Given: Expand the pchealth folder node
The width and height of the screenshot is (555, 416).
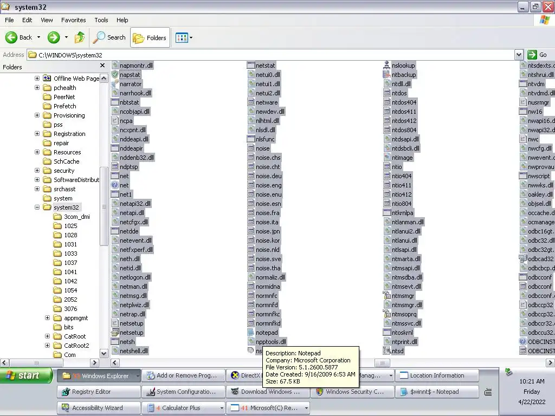Looking at the screenshot, I should click(x=37, y=87).
